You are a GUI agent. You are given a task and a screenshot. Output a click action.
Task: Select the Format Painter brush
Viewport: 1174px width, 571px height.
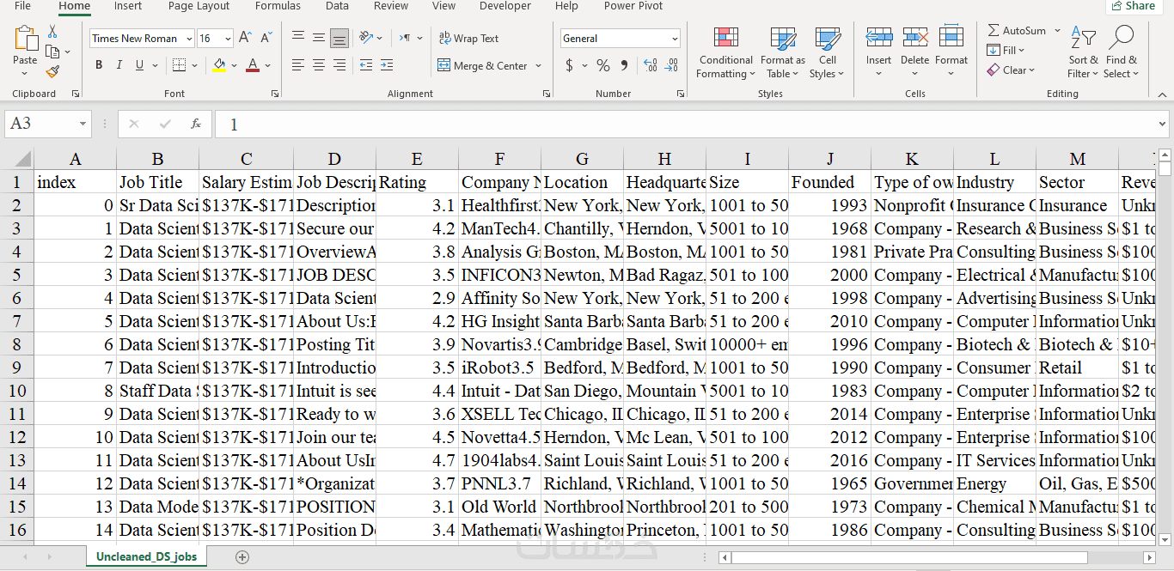point(52,72)
